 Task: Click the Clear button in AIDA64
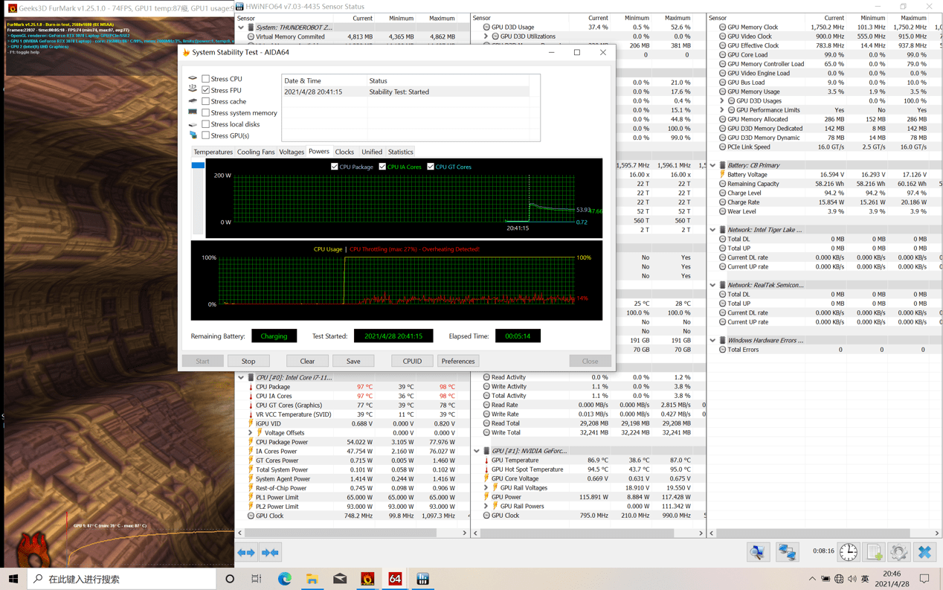pos(307,361)
